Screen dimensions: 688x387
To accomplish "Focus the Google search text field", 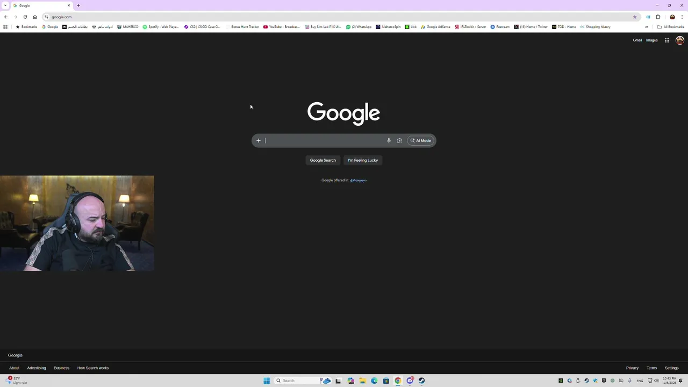I will tap(324, 141).
